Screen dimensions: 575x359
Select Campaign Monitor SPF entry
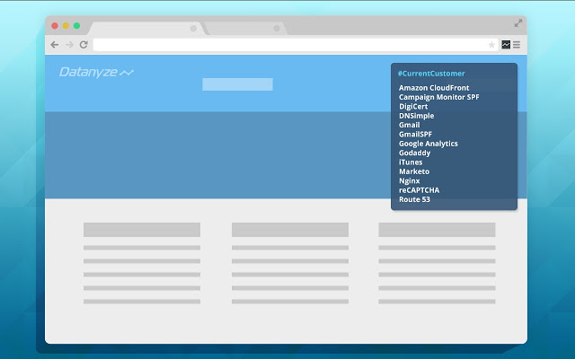[439, 97]
